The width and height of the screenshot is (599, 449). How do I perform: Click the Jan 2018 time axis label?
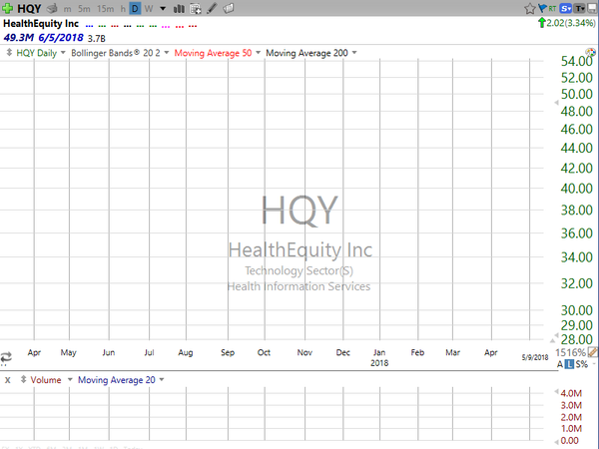(x=379, y=357)
